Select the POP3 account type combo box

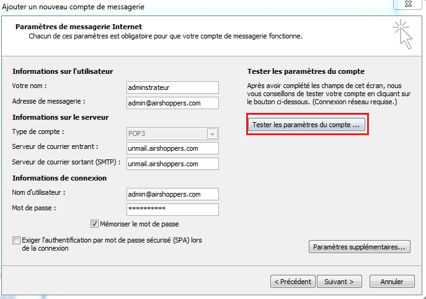point(172,134)
